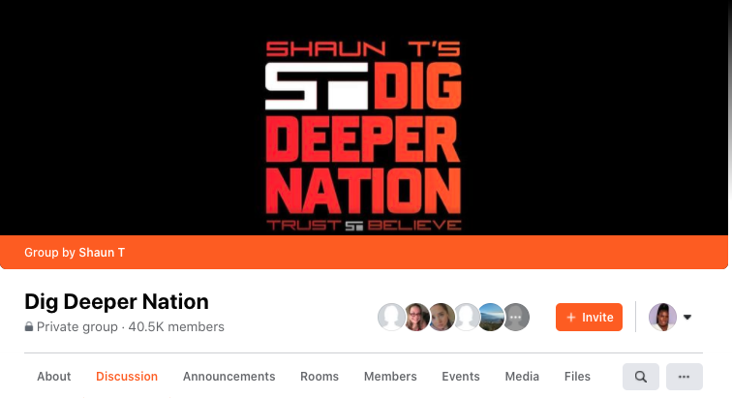
Task: Open the Announcements tab
Action: [x=229, y=377]
